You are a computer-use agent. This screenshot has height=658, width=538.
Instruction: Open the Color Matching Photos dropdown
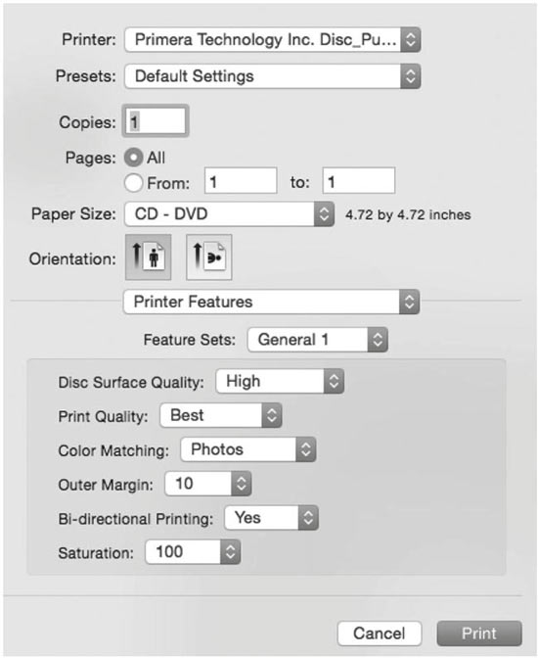coord(247,449)
